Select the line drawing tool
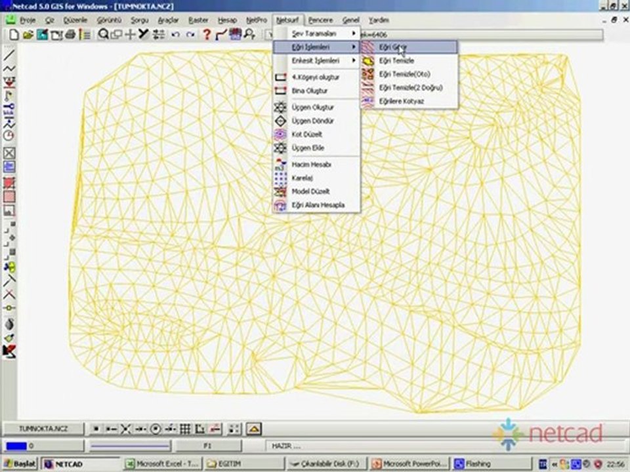 (9, 55)
